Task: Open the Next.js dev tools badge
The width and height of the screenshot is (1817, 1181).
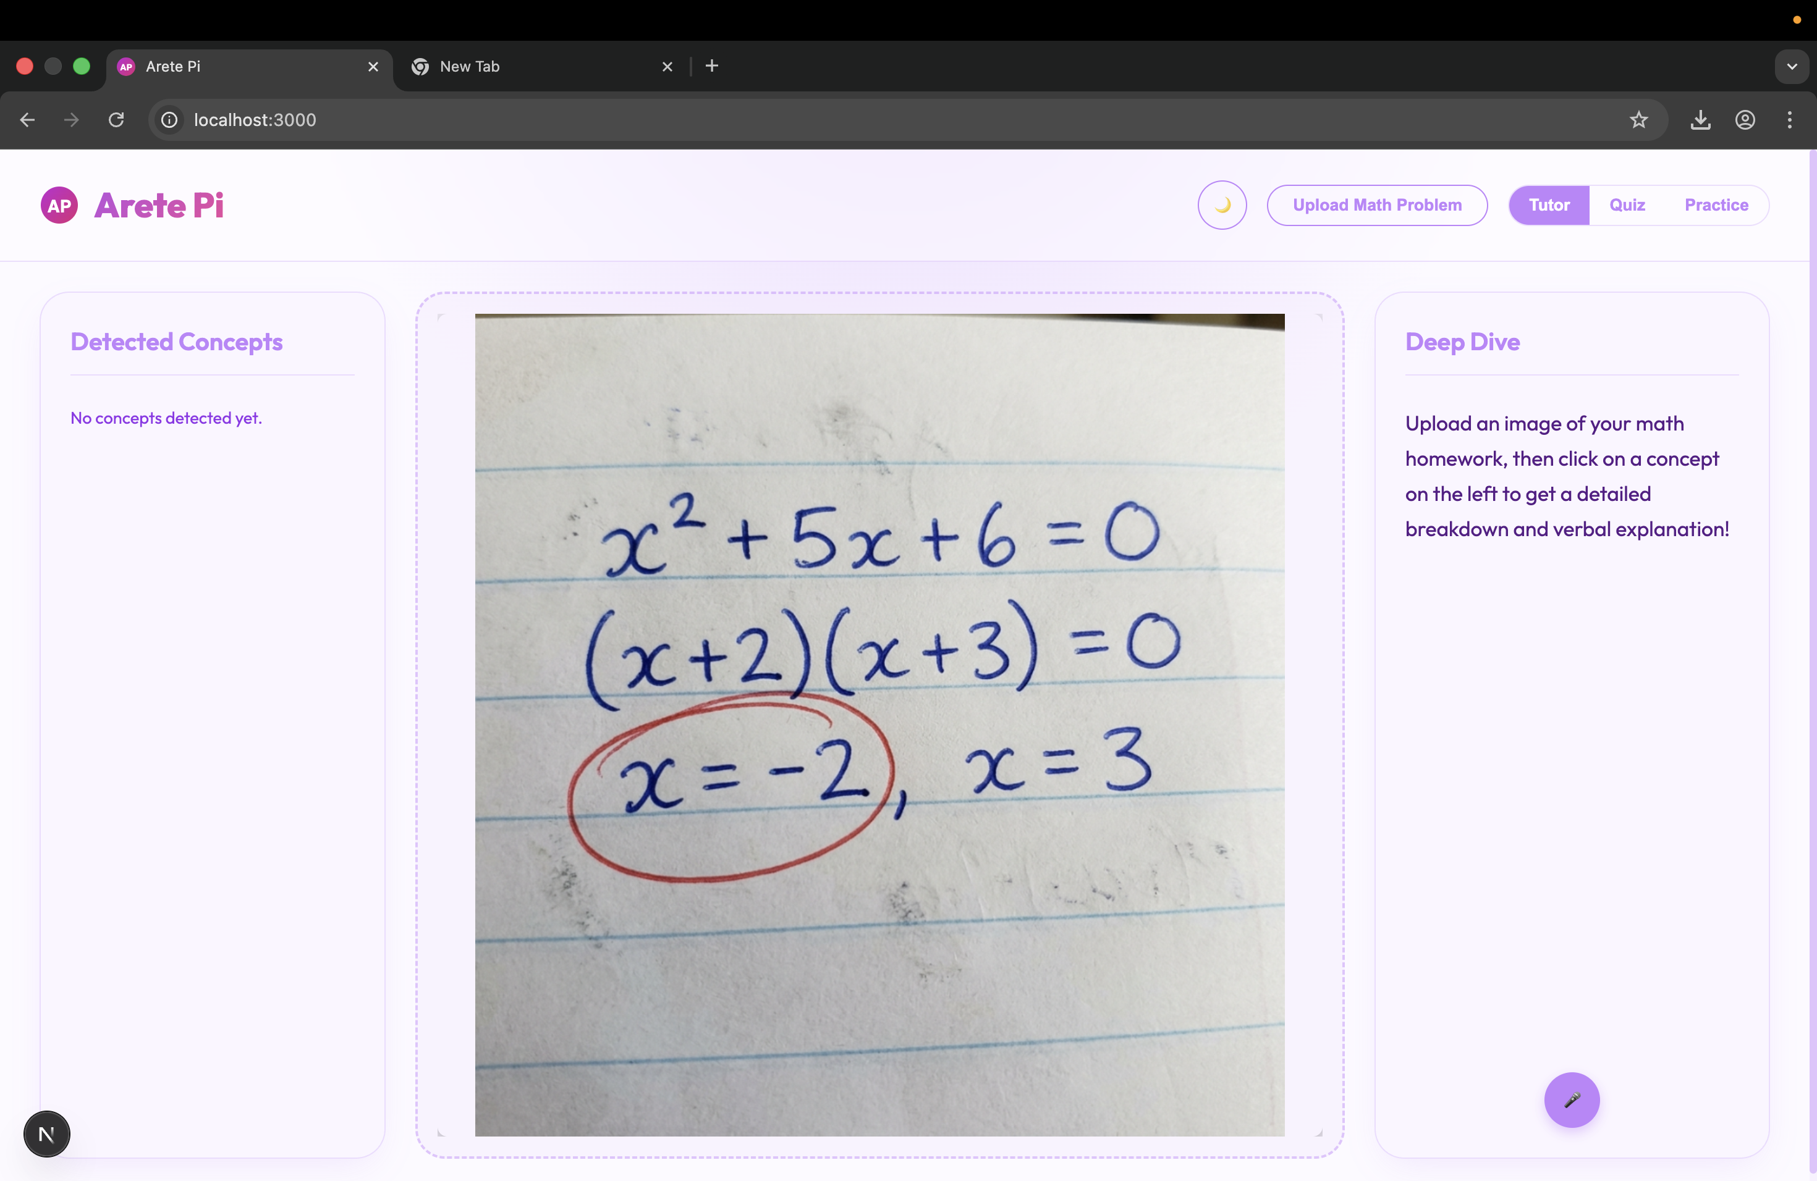Action: tap(46, 1133)
